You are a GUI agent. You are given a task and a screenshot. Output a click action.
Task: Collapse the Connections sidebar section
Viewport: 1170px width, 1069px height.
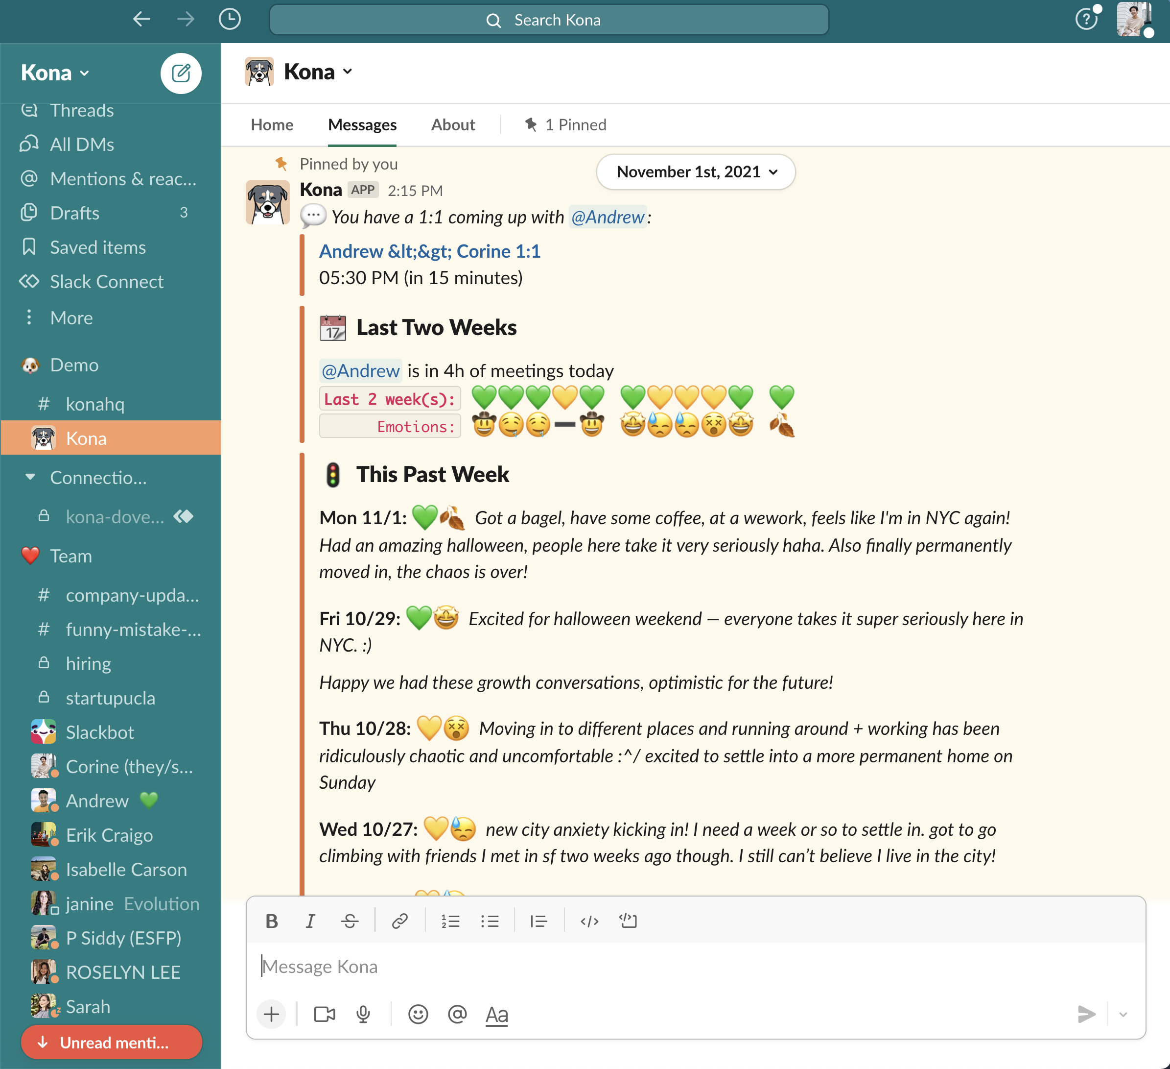click(x=30, y=477)
